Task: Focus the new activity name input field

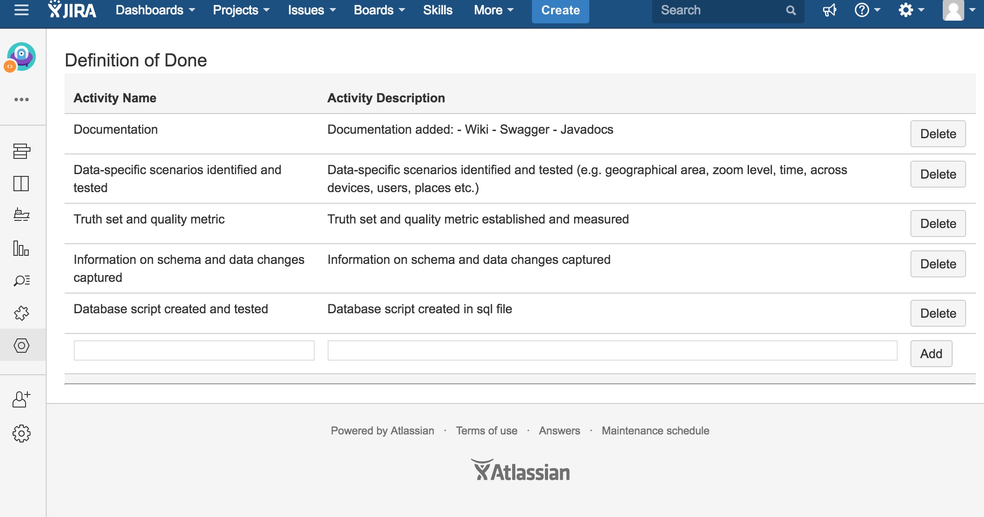Action: click(194, 351)
